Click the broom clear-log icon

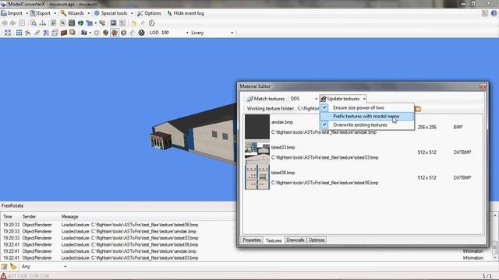pos(13,267)
